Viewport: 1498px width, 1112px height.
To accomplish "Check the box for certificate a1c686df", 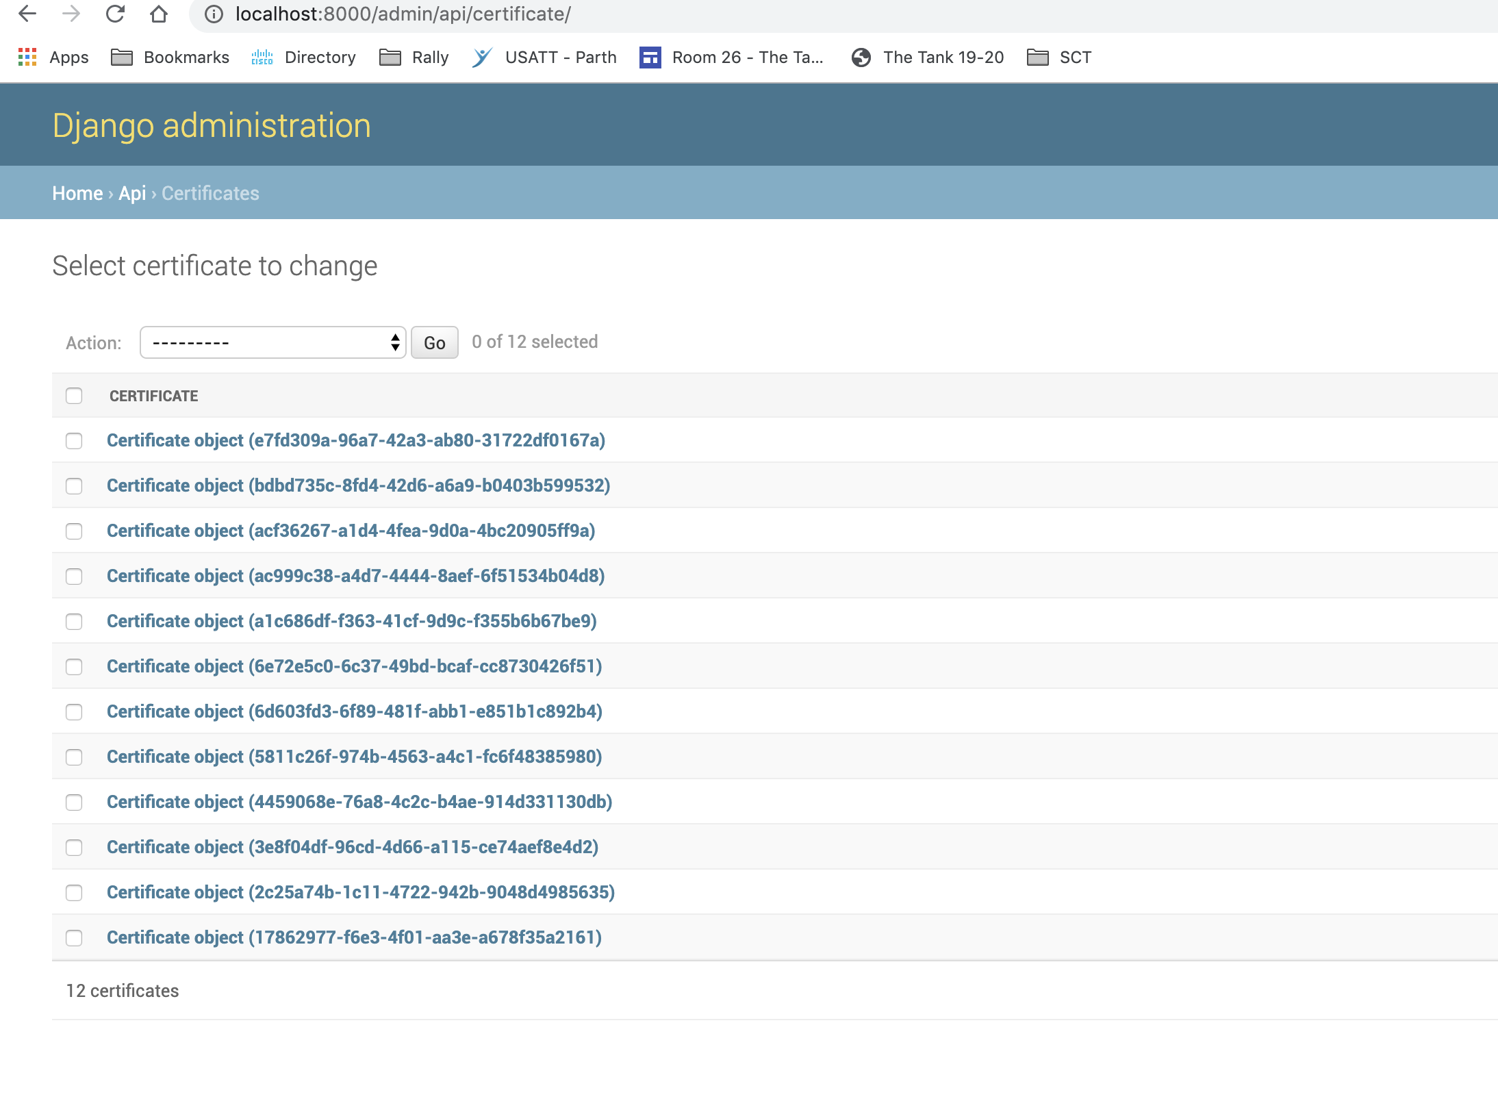I will click(74, 622).
